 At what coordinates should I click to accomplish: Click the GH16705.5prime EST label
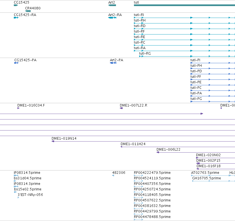pos(207,178)
